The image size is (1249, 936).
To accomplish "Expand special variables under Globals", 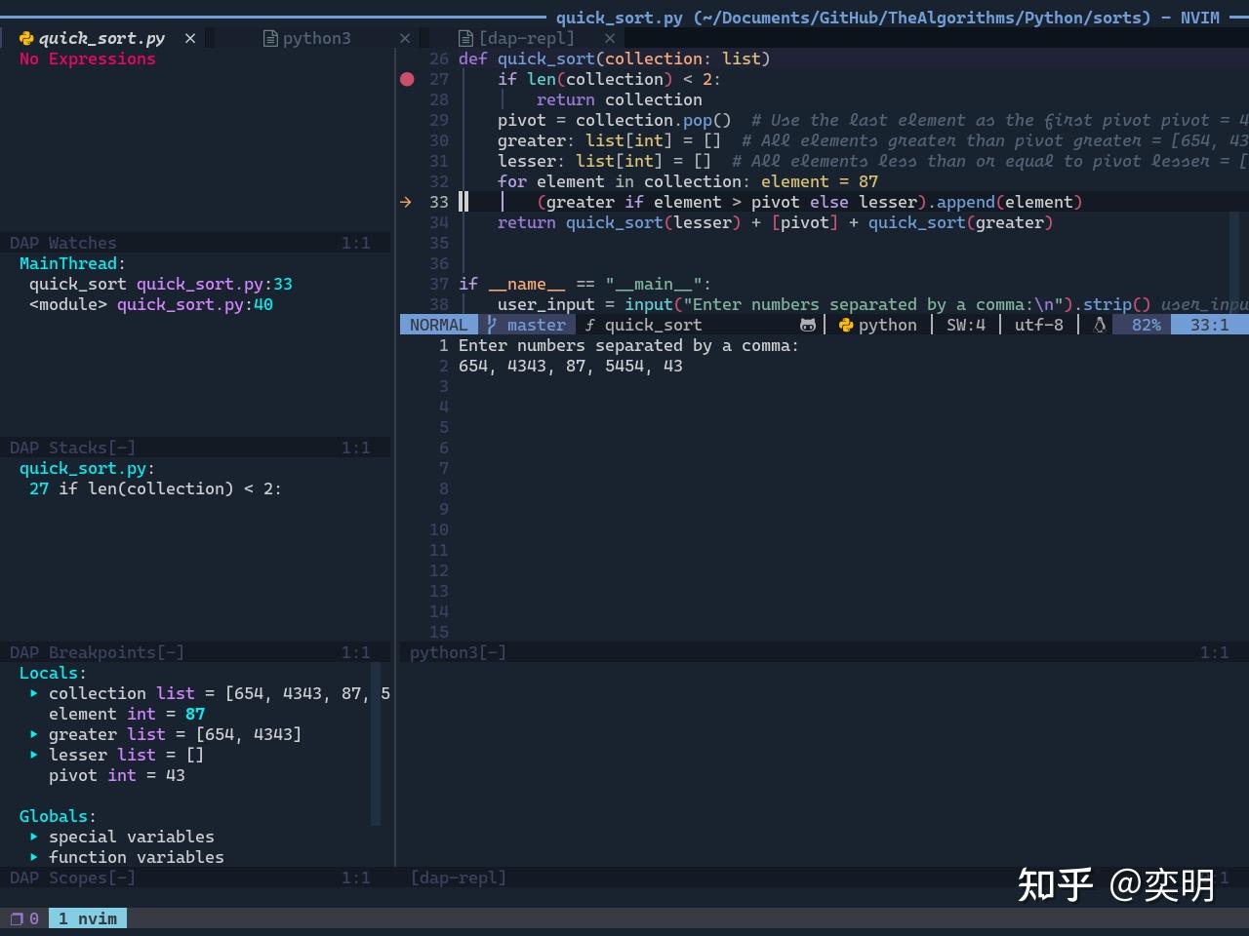I will (x=33, y=837).
